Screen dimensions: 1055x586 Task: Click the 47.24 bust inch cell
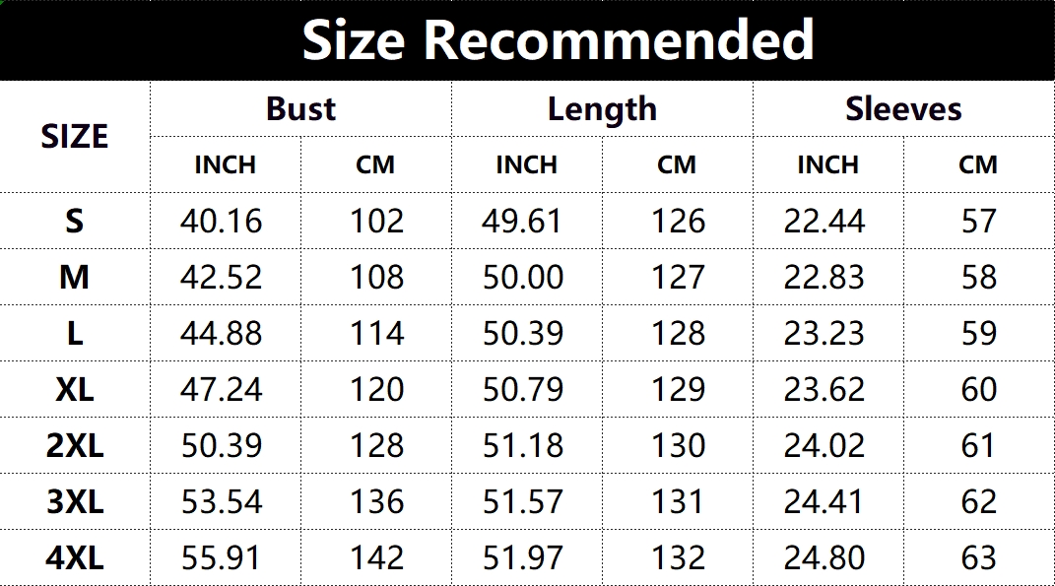(222, 389)
